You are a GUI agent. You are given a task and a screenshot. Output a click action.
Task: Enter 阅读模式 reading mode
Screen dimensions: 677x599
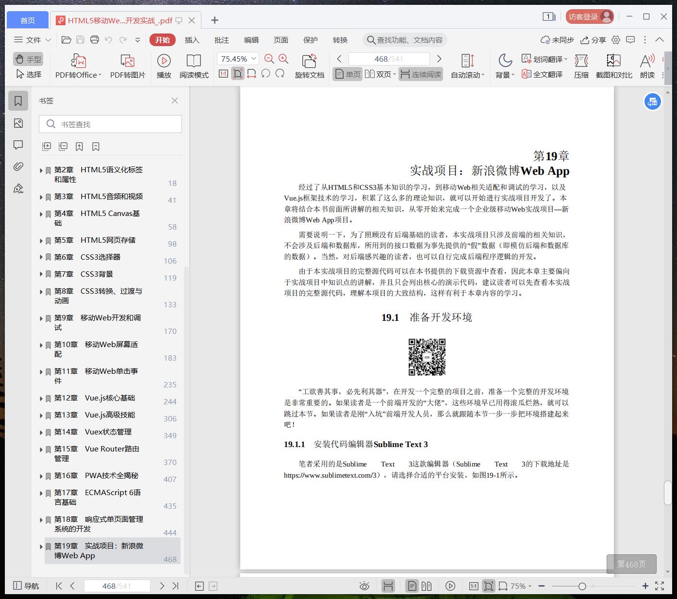[194, 67]
